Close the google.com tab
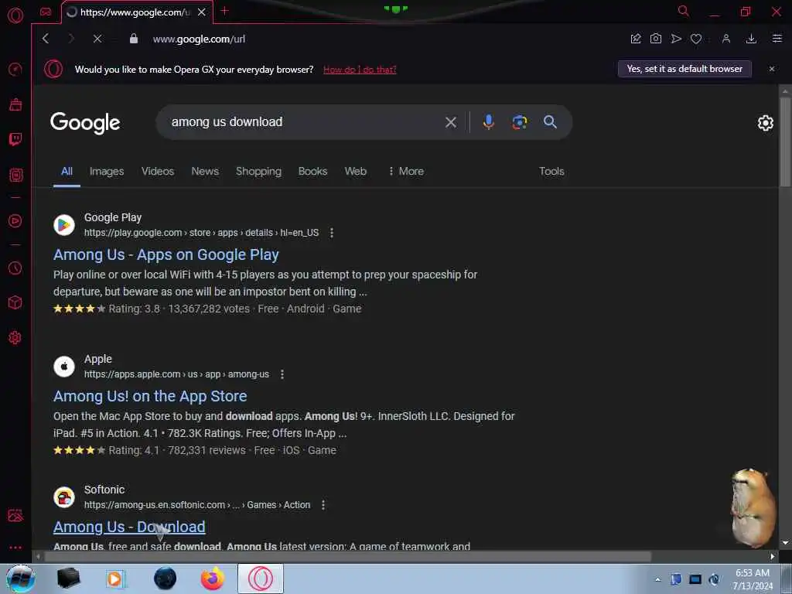The height and width of the screenshot is (594, 792). point(202,12)
